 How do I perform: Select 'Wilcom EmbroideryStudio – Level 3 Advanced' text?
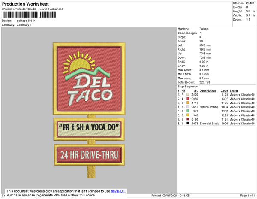(x=33, y=9)
